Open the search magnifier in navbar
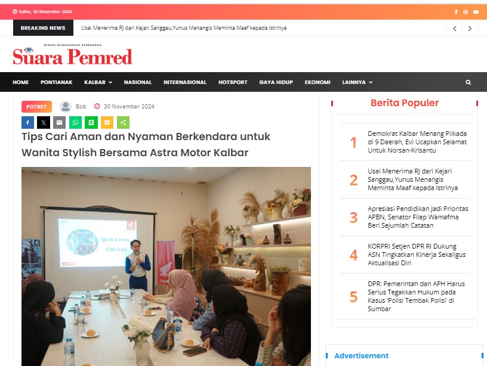This screenshot has height=366, width=487. [x=468, y=82]
